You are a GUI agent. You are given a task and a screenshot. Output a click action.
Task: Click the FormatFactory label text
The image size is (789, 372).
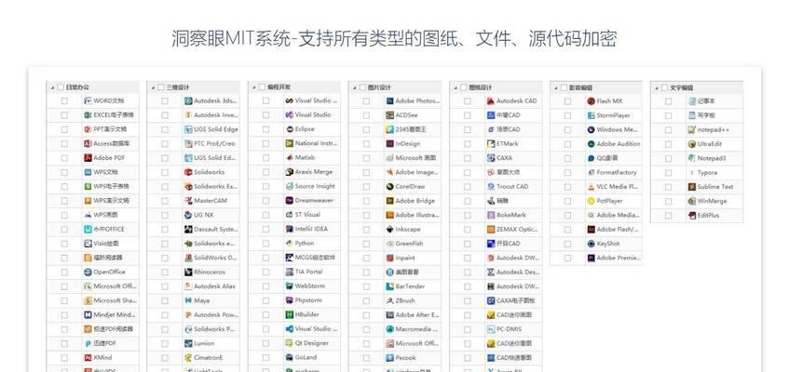point(617,172)
